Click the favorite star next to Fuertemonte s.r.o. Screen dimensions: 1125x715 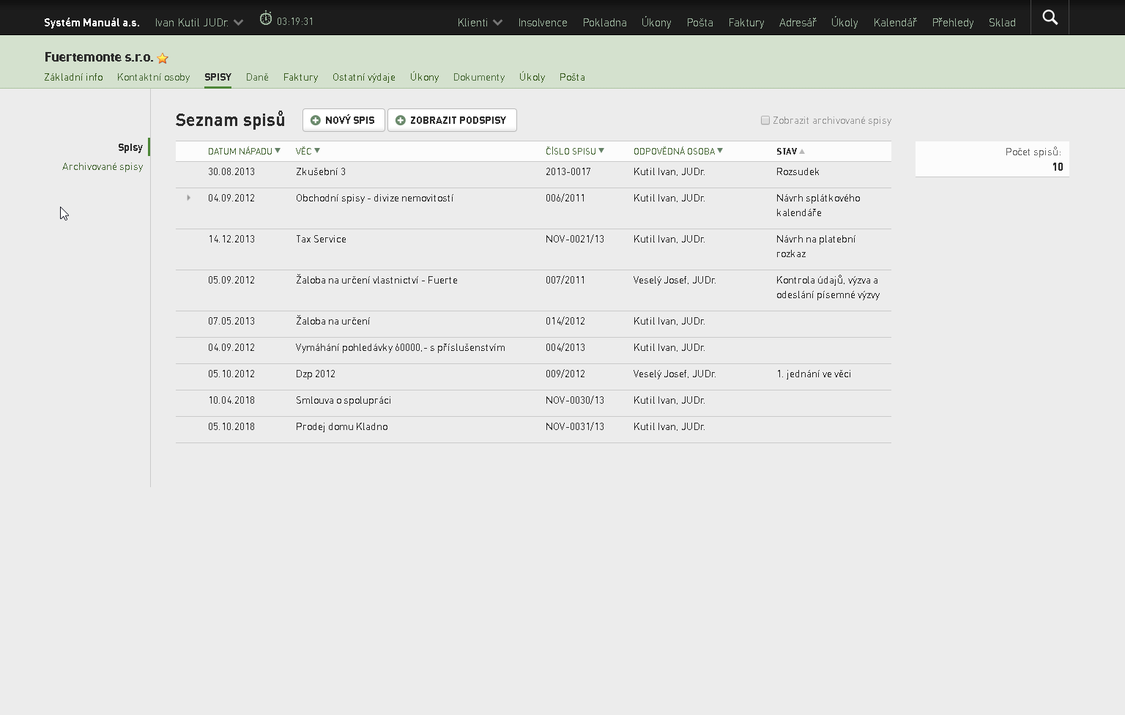pos(163,58)
